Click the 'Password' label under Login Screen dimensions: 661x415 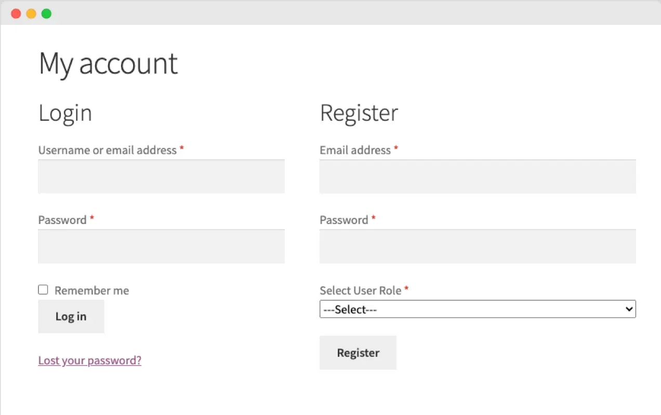pos(62,220)
